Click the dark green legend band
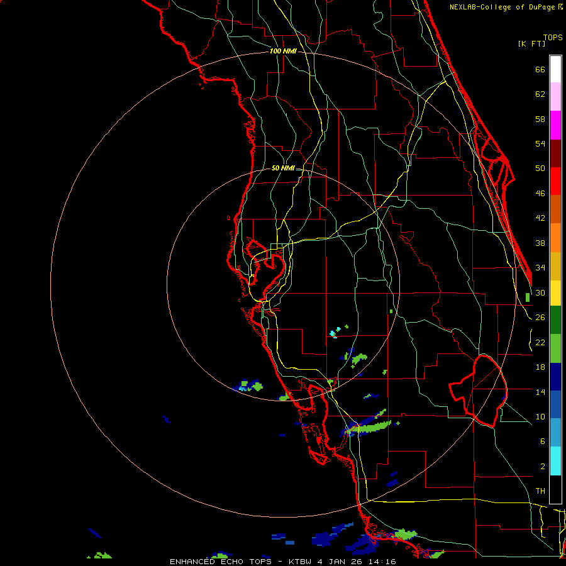Screen dimensions: 566x566 (x=555, y=320)
